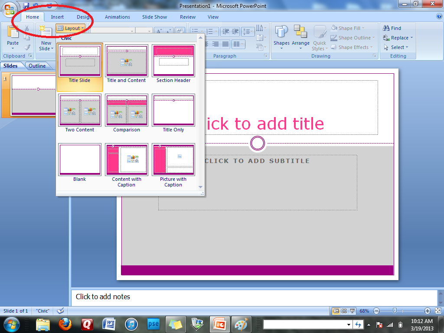
Task: Click the Office Button orb
Action: click(x=9, y=9)
